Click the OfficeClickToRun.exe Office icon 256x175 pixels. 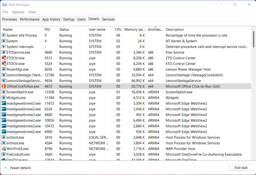point(4,86)
